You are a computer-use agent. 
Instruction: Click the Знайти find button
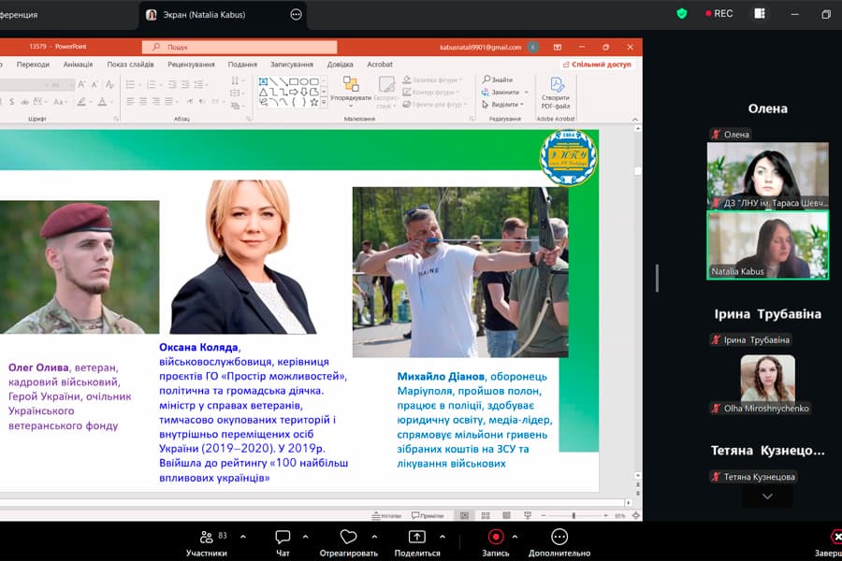tap(497, 80)
